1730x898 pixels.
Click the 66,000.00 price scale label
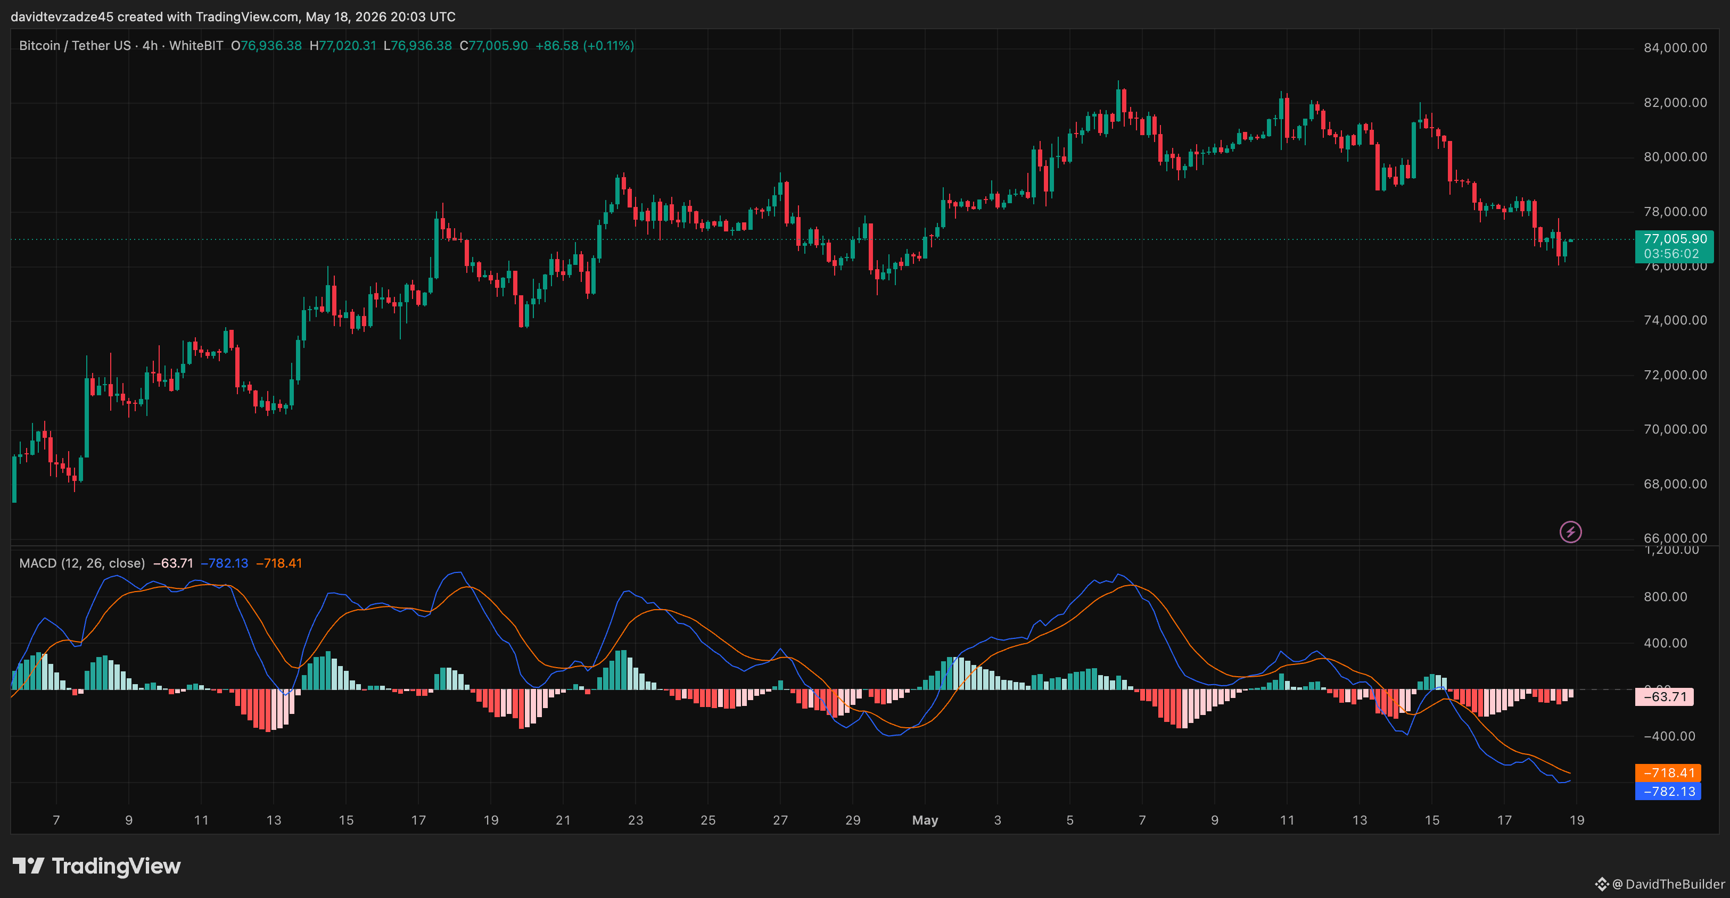(1675, 538)
